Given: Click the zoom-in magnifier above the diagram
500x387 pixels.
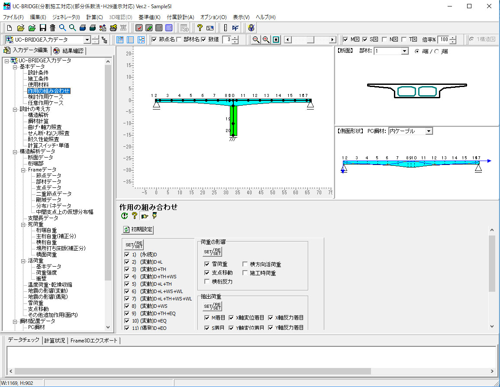Looking at the screenshot, I should (266, 40).
